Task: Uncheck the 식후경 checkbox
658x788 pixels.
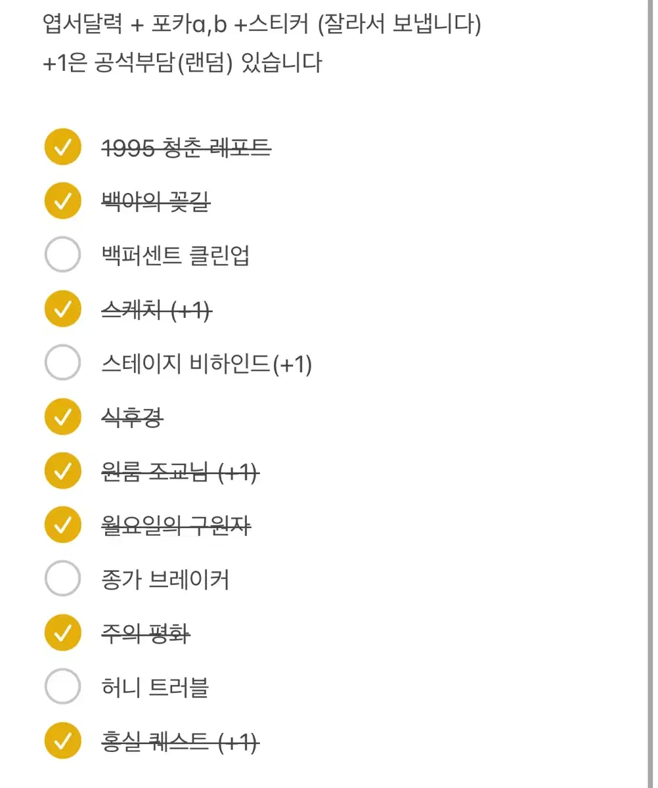Action: click(62, 416)
